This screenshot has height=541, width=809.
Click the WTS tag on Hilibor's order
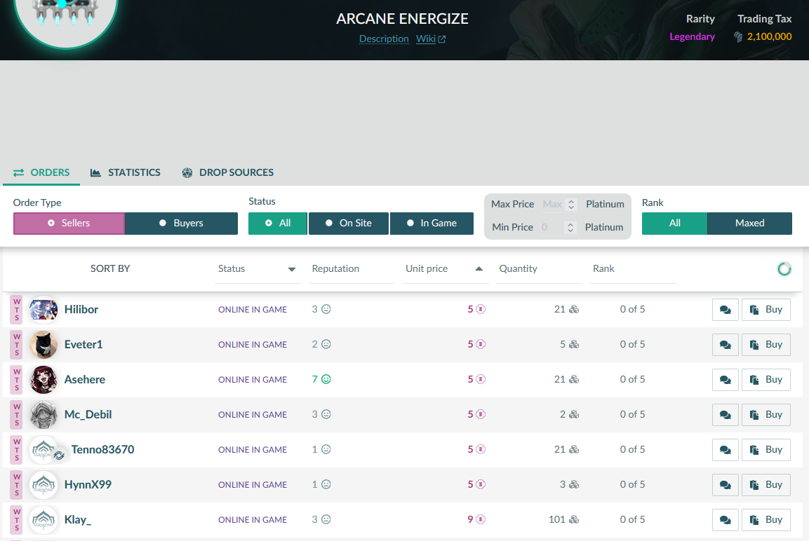tap(17, 310)
